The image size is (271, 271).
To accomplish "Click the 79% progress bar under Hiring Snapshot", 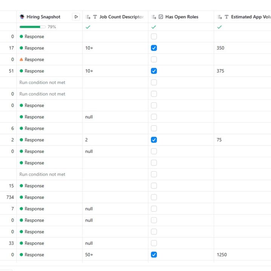I will (x=30, y=27).
